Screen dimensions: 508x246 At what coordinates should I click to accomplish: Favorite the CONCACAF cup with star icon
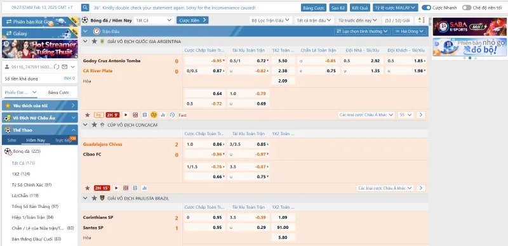tap(94, 125)
